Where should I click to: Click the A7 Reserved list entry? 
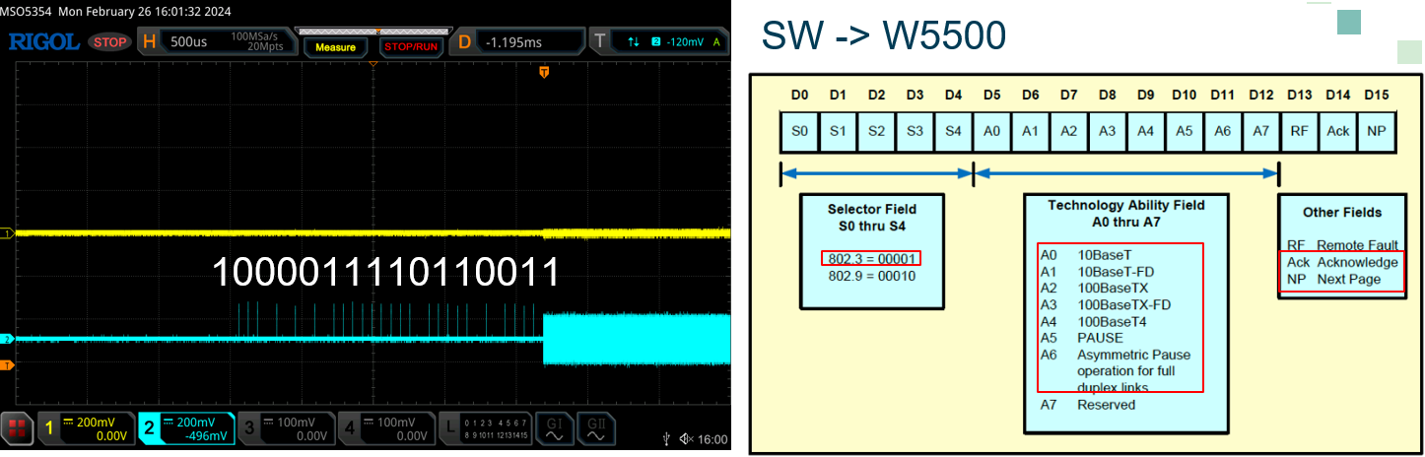pos(1088,404)
